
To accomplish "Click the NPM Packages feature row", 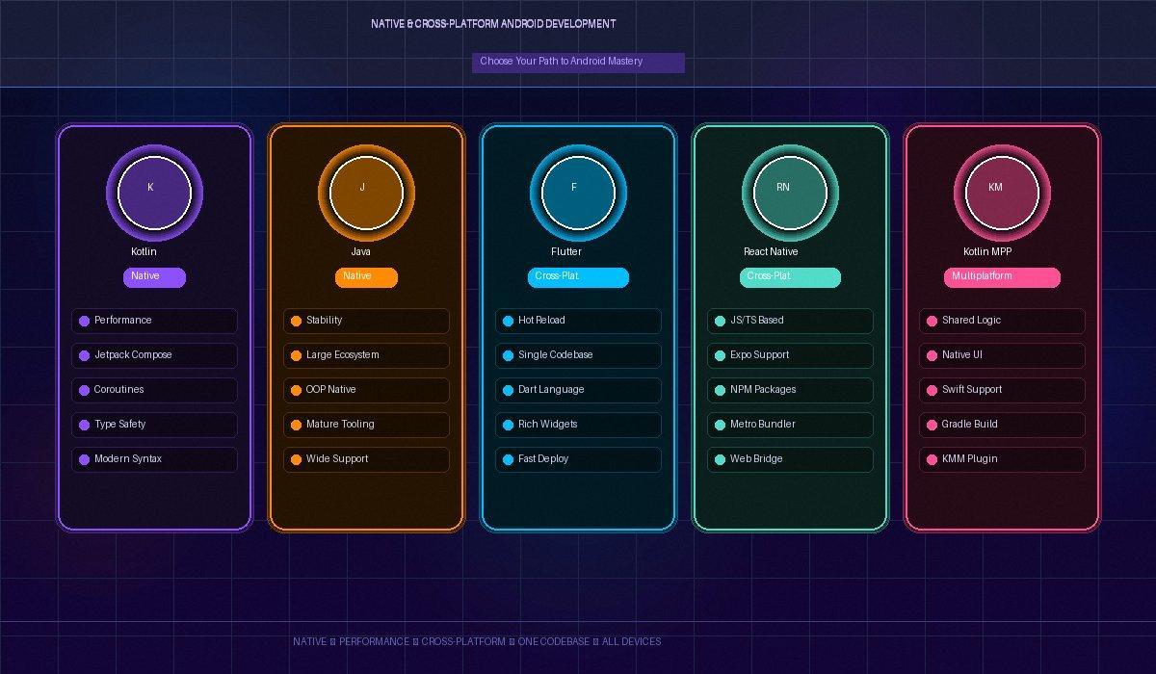I will 790,390.
